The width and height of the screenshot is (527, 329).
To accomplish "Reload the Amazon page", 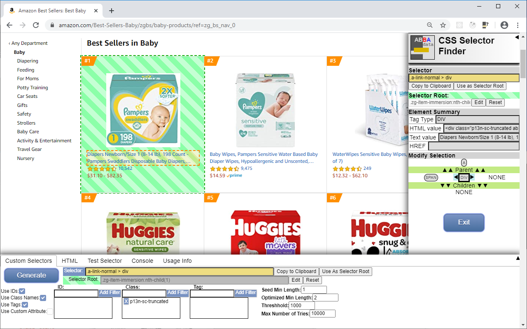I will click(36, 25).
